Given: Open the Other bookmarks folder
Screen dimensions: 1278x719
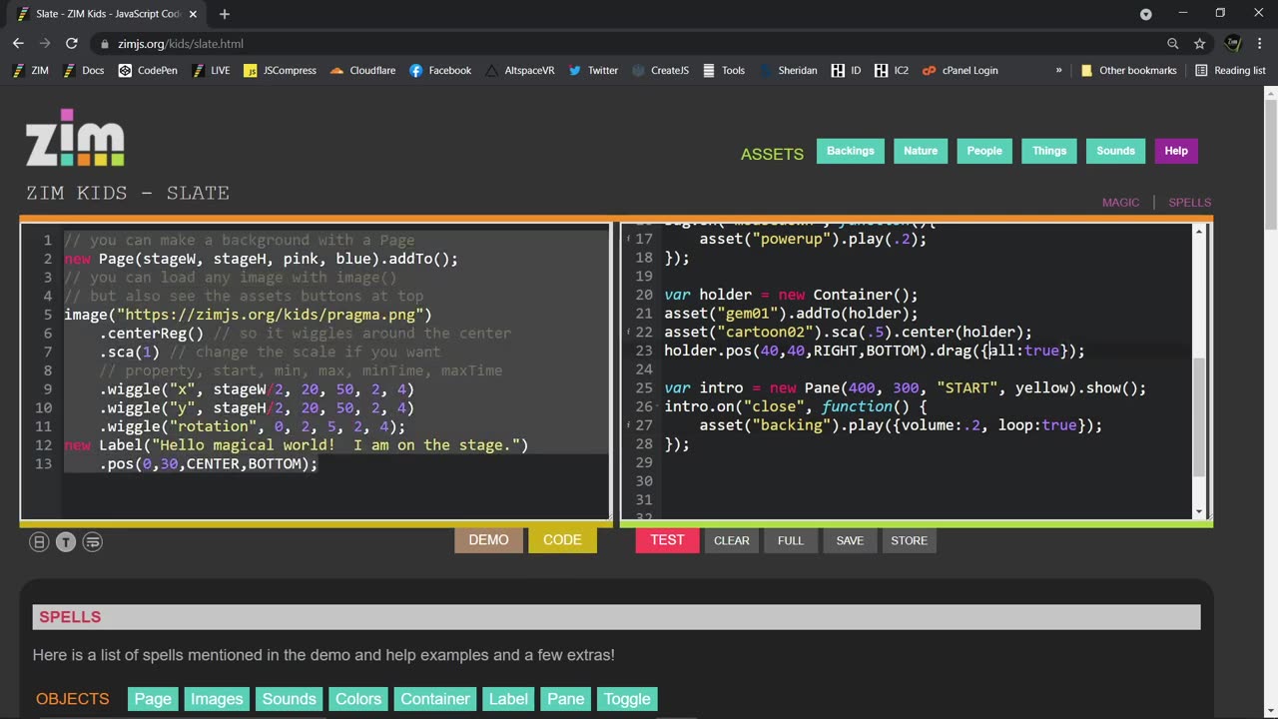Looking at the screenshot, I should point(1128,71).
